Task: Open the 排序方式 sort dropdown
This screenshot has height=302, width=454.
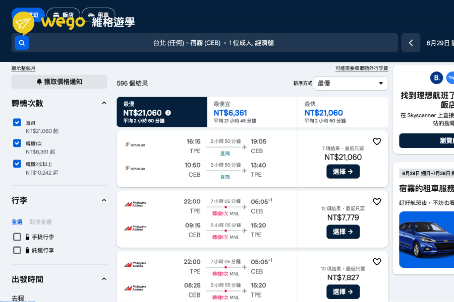Action: (x=351, y=84)
